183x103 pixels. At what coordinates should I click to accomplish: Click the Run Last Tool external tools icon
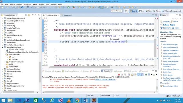click(x=73, y=7)
